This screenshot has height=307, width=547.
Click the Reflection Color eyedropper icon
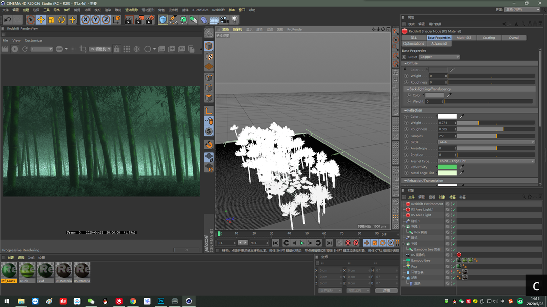pyautogui.click(x=462, y=117)
